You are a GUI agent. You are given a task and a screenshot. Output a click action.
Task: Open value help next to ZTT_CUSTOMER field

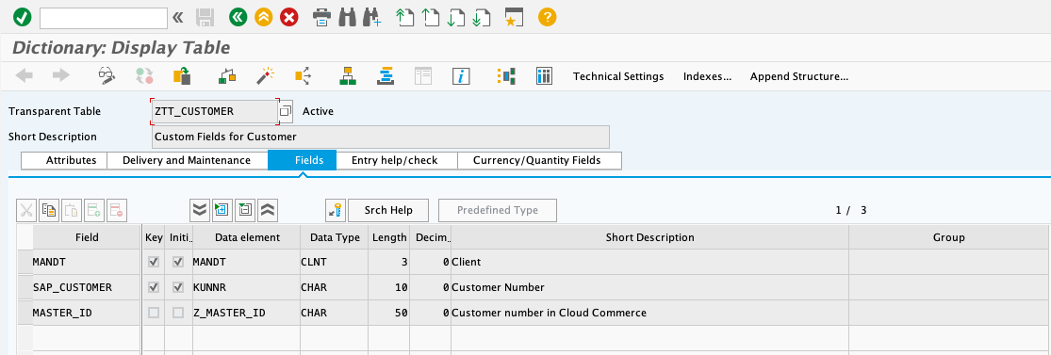[286, 111]
